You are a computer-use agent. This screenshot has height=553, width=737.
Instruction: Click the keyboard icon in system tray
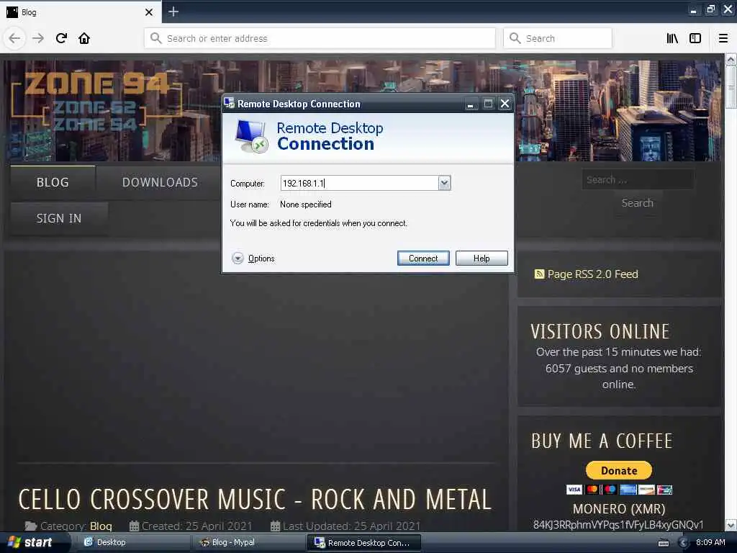[x=663, y=543]
